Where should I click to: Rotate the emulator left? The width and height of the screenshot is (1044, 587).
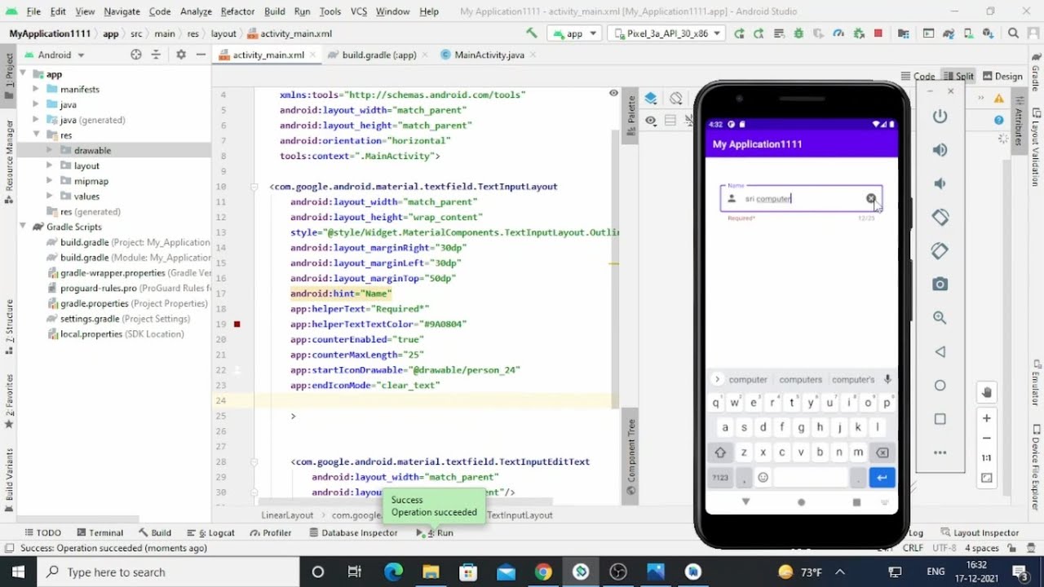[x=940, y=217]
